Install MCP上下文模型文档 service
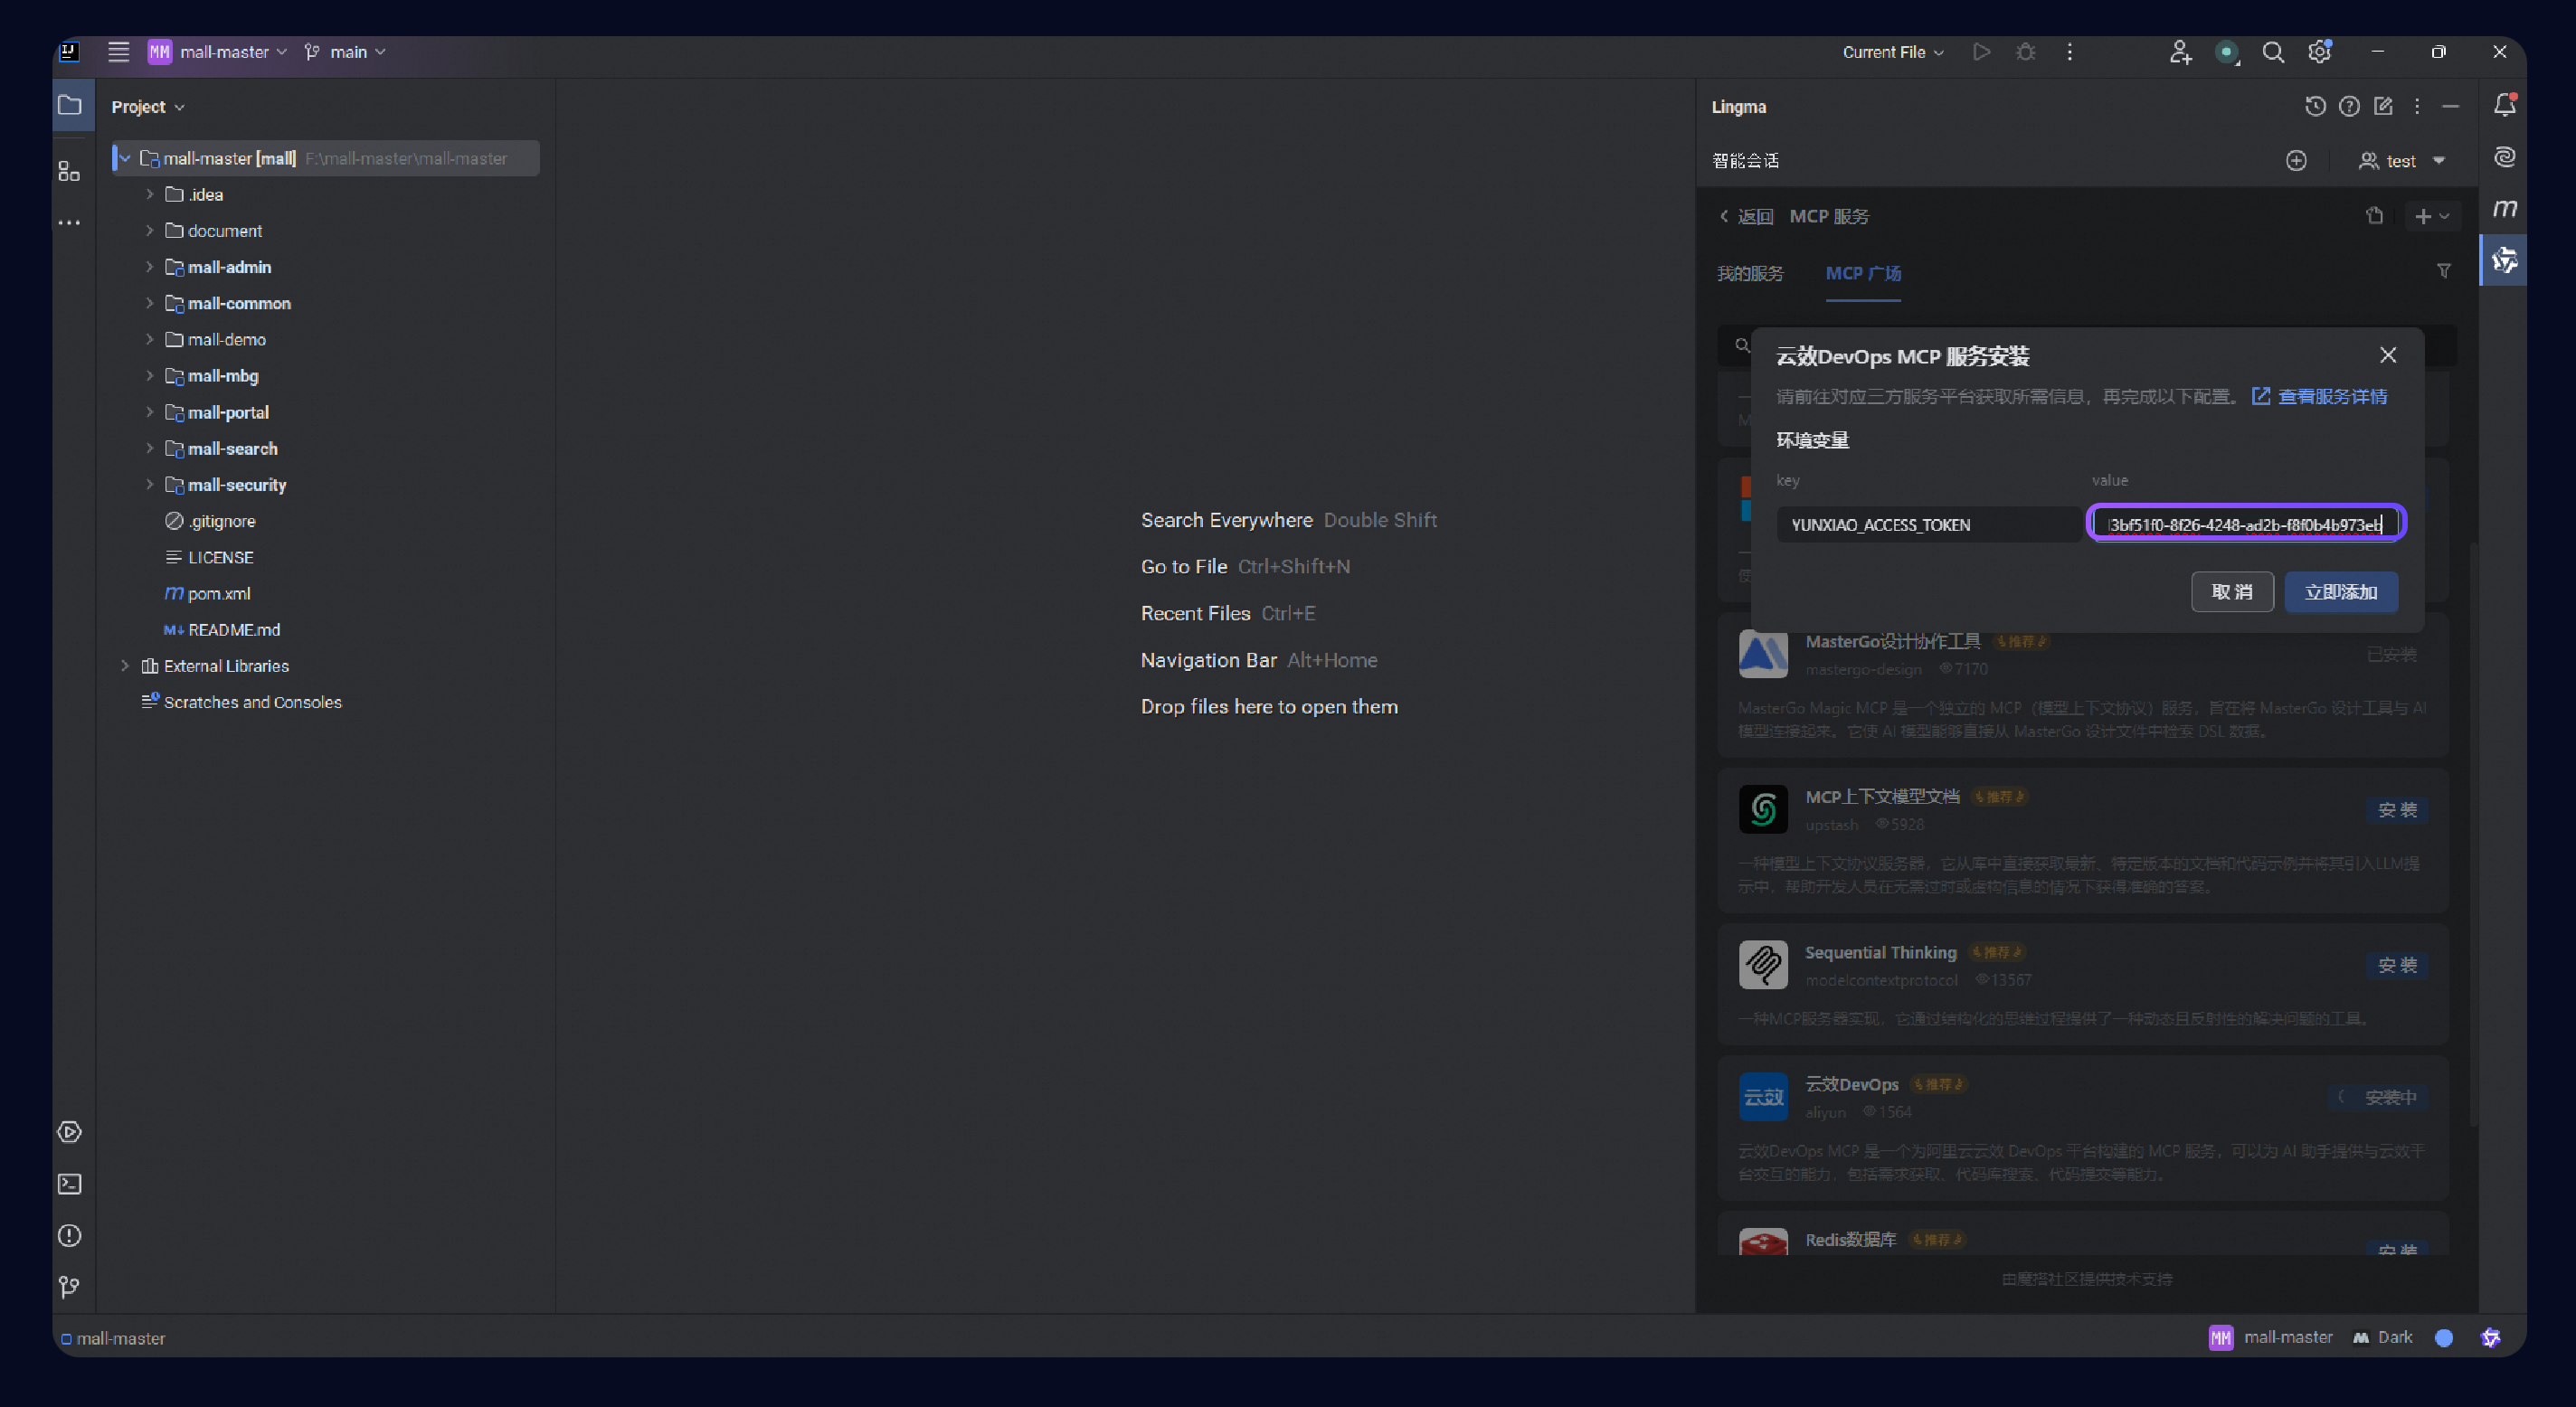 pos(2397,810)
